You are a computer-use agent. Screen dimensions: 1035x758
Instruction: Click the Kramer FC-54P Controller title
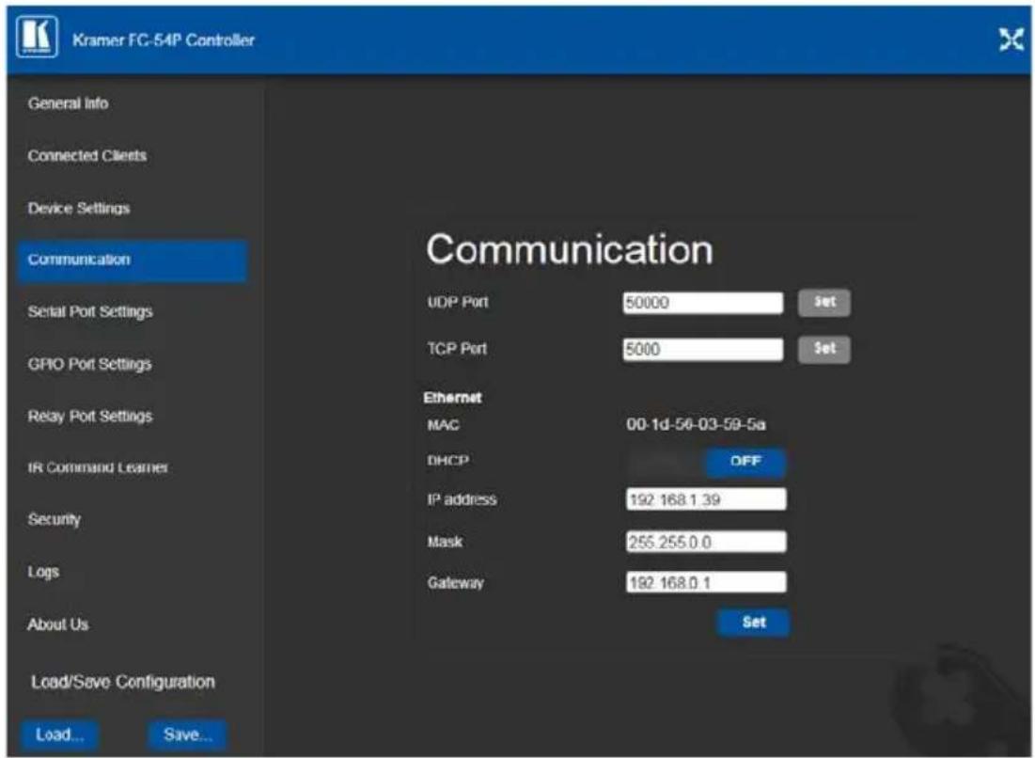tap(163, 40)
